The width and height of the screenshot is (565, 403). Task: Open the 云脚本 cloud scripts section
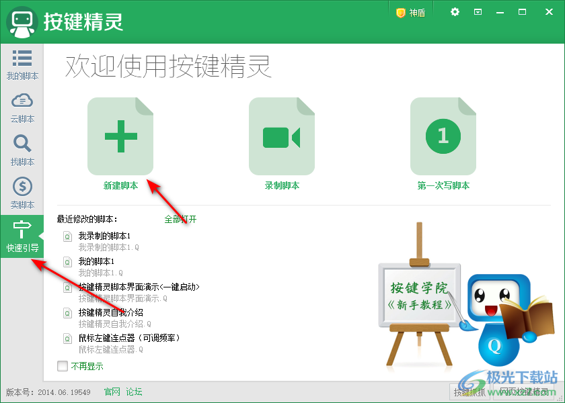[x=22, y=108]
